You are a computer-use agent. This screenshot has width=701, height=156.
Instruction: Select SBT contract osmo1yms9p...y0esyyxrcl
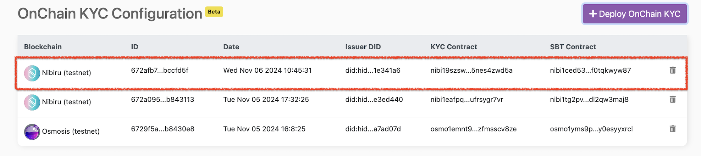click(x=591, y=129)
